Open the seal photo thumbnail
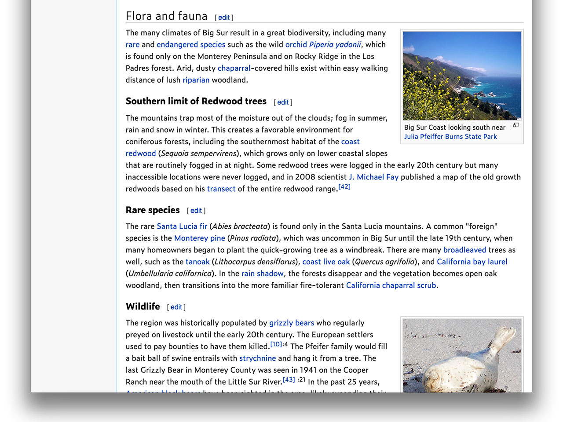The height and width of the screenshot is (422, 563). click(462, 355)
